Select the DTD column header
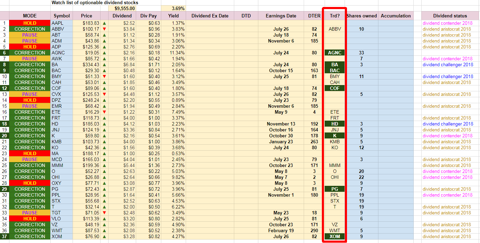This screenshot has height=243, width=480. coord(246,16)
